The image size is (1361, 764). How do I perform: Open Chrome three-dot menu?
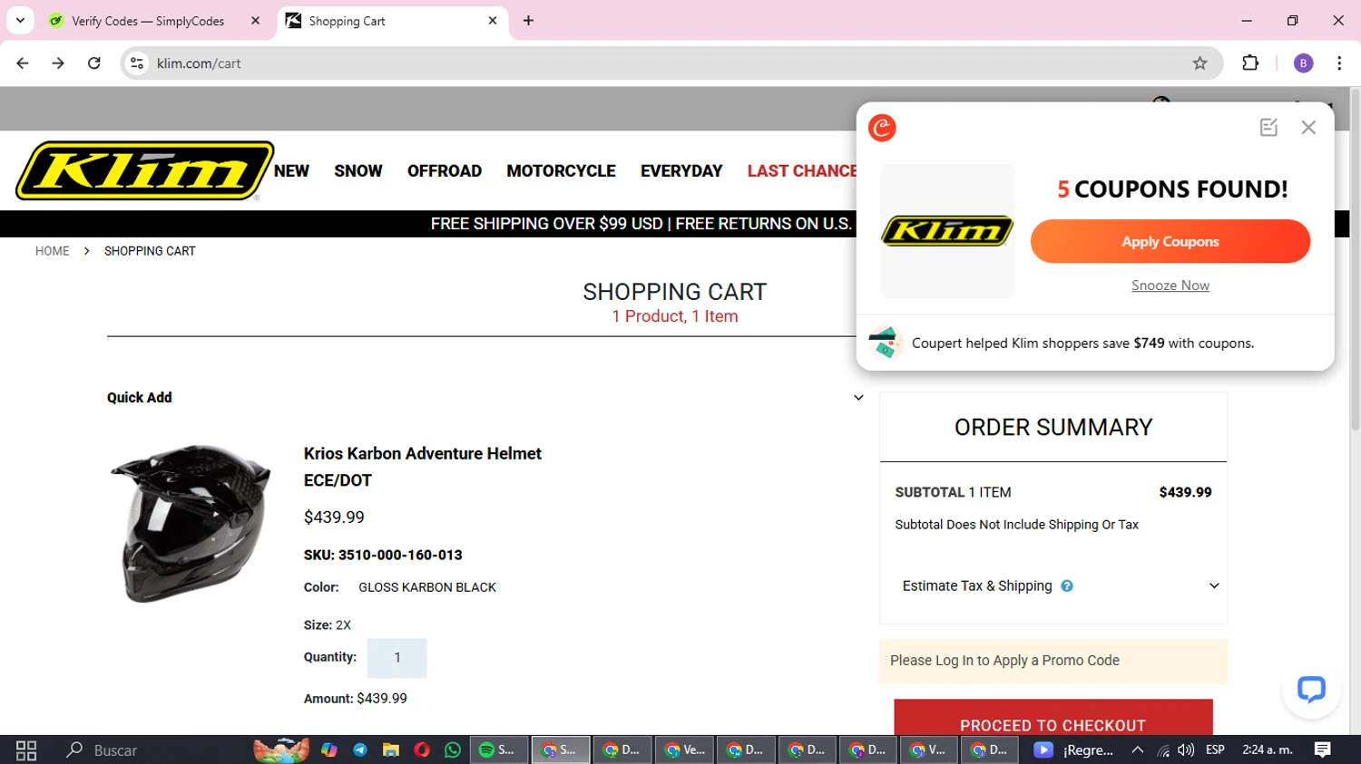(1339, 63)
